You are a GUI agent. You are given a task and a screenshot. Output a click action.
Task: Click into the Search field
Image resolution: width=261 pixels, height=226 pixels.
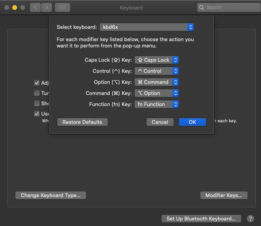(x=229, y=8)
